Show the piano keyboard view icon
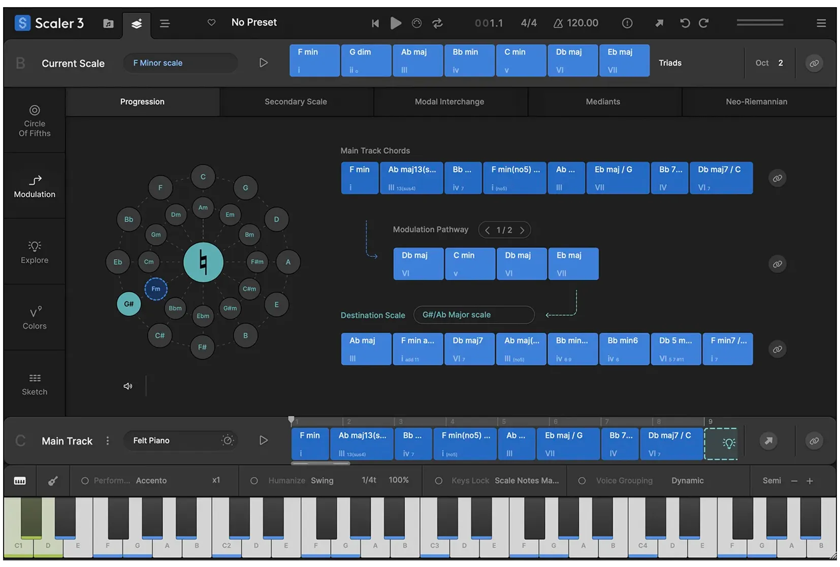This screenshot has height=567, width=840. pyautogui.click(x=20, y=481)
